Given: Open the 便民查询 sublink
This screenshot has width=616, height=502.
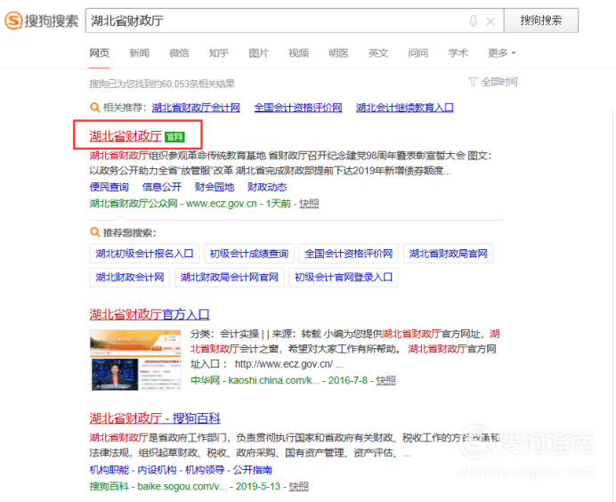Looking at the screenshot, I should pyautogui.click(x=109, y=187).
